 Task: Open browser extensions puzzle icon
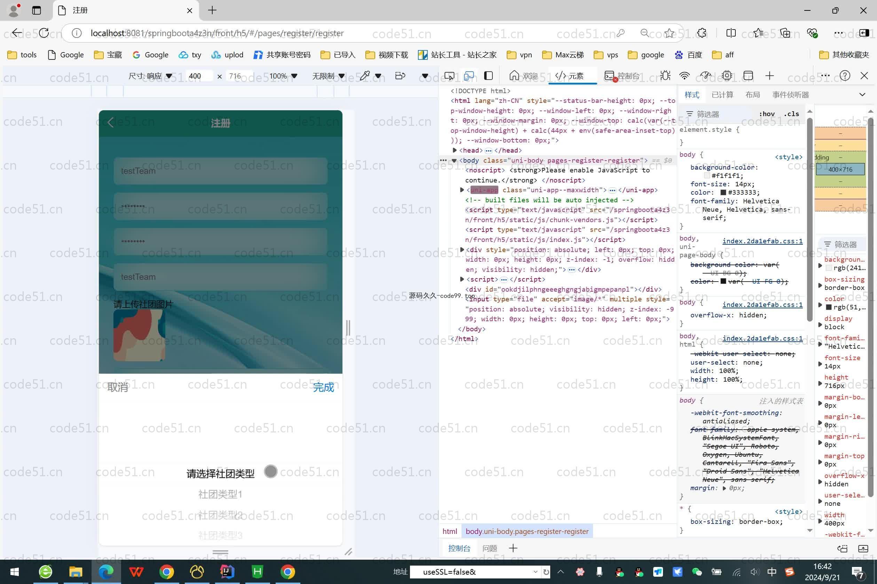click(x=702, y=33)
